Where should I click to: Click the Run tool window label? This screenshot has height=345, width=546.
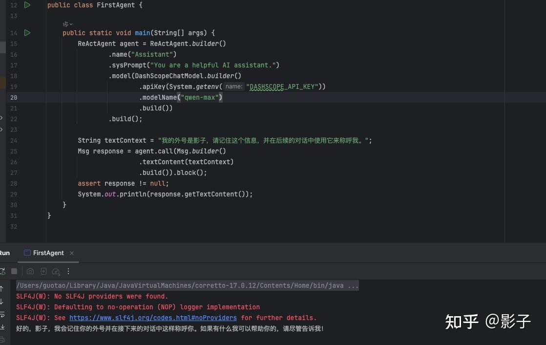[5, 253]
